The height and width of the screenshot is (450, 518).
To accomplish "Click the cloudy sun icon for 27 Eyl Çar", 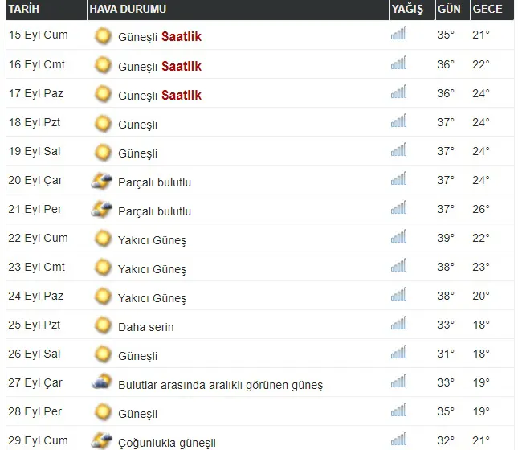I will 102,383.
